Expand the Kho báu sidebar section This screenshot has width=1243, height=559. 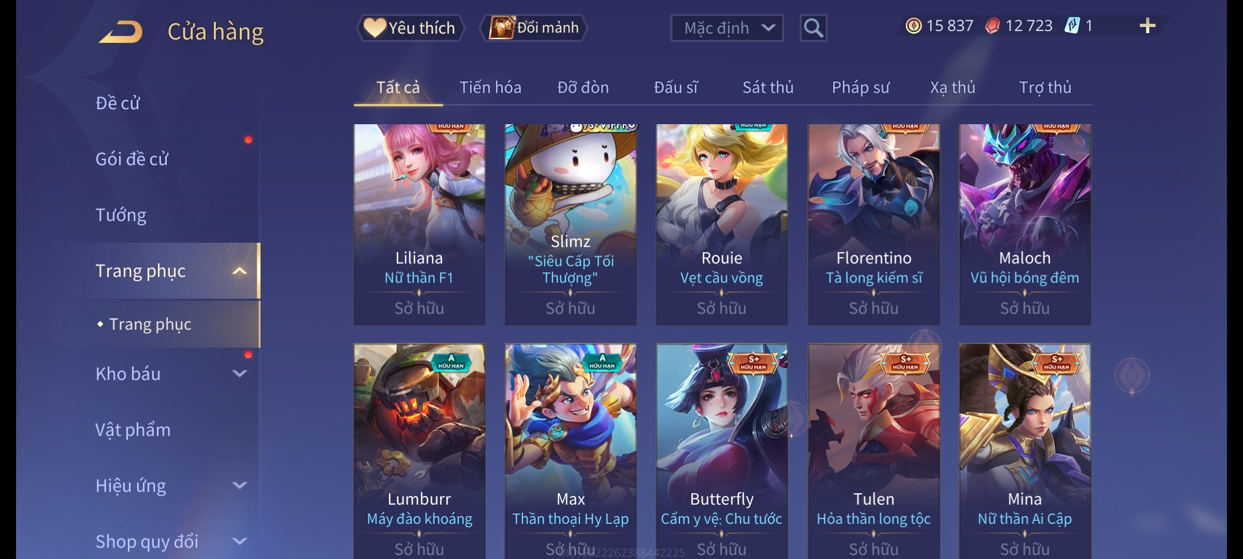tap(239, 374)
